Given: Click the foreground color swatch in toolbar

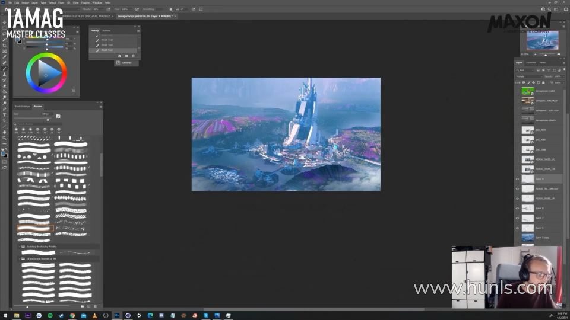Looking at the screenshot, I should pyautogui.click(x=4, y=154).
